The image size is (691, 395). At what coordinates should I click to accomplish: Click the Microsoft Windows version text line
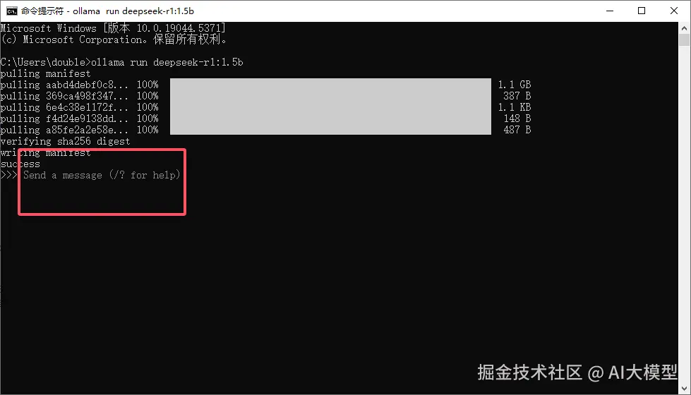pos(113,28)
